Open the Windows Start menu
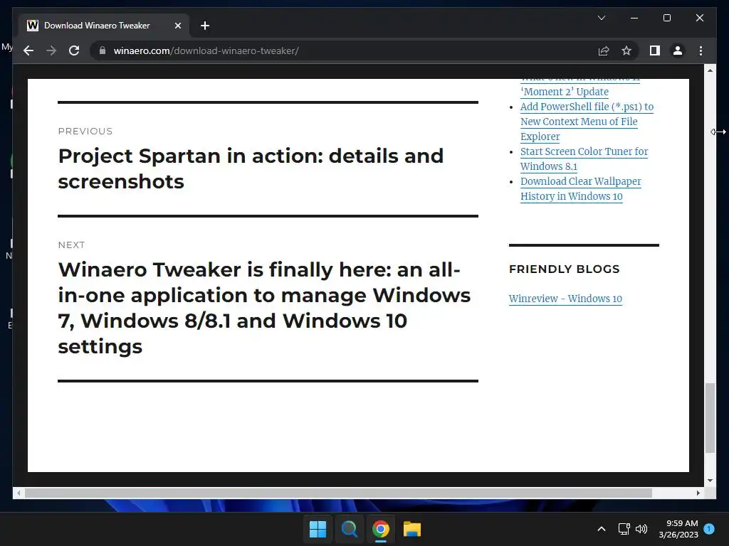 (x=318, y=529)
